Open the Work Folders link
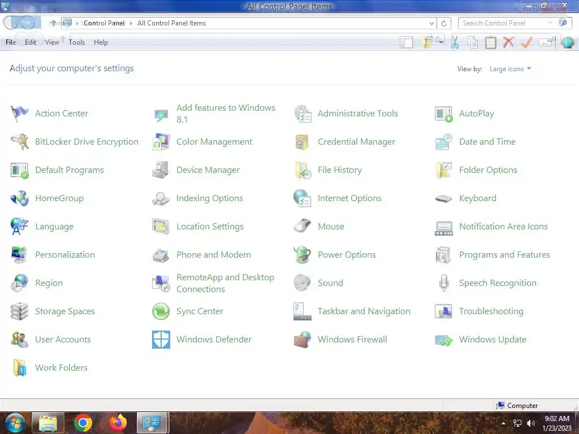 [61, 367]
